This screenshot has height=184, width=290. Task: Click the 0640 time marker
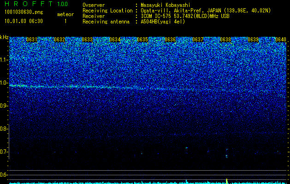(x=281, y=40)
